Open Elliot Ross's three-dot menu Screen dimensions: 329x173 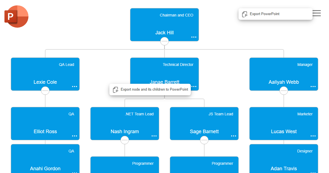tap(75, 136)
